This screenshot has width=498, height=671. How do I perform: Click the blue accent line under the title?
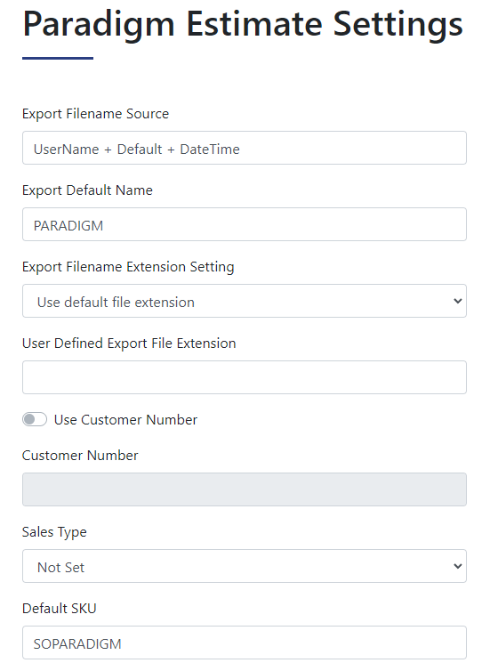[58, 58]
